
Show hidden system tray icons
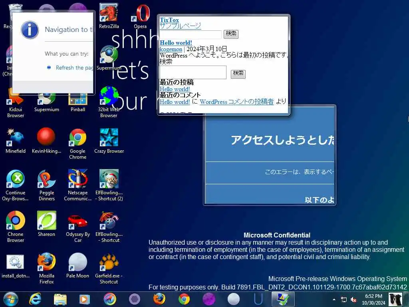coord(334,299)
